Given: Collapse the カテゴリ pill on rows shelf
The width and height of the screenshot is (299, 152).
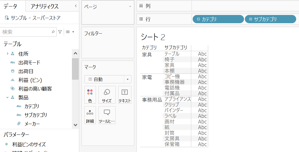Looking at the screenshot, I should pos(198,19).
